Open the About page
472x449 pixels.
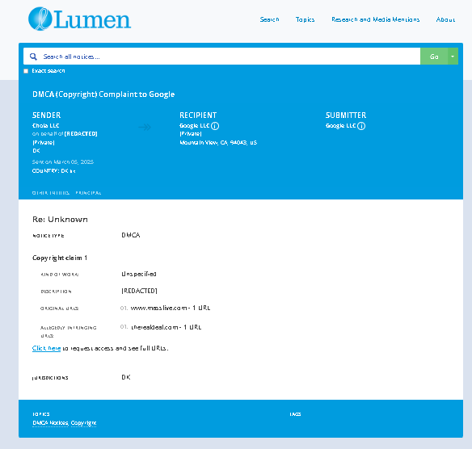445,19
